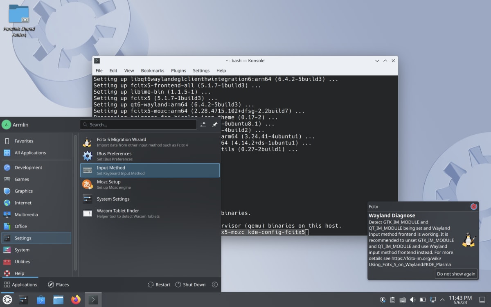The image size is (491, 307).
Task: Open Konsole Edit menu
Action: [113, 70]
